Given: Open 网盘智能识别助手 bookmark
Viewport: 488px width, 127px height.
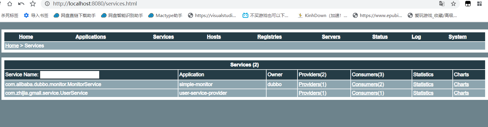Looking at the screenshot, I should (x=122, y=15).
